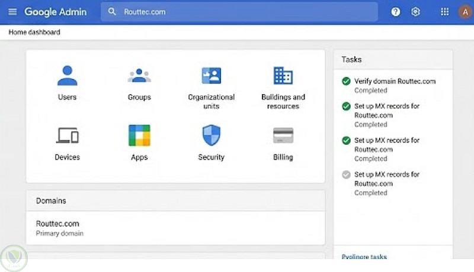Click the Home dashboard breadcrumb

coord(34,32)
